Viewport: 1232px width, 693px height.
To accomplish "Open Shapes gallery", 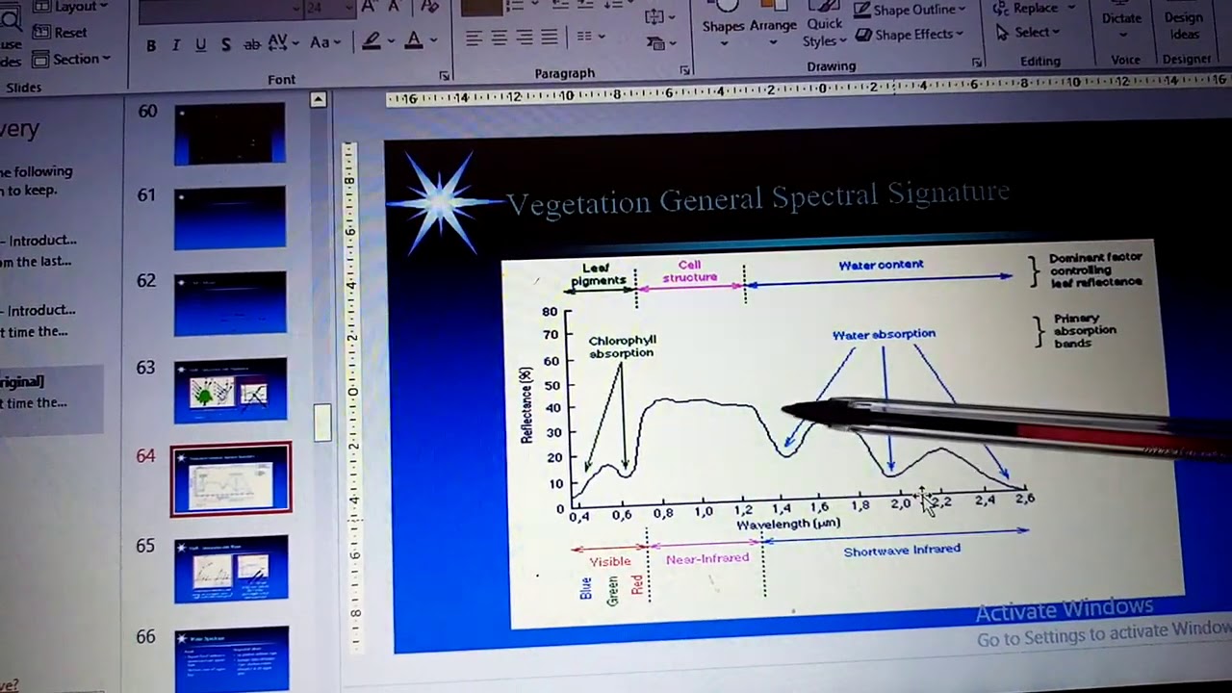I will [723, 23].
